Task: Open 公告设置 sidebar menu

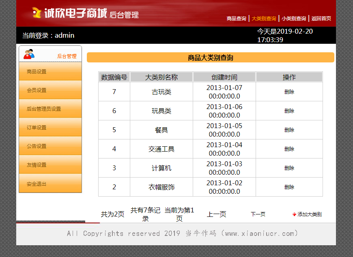Action: tap(50, 146)
